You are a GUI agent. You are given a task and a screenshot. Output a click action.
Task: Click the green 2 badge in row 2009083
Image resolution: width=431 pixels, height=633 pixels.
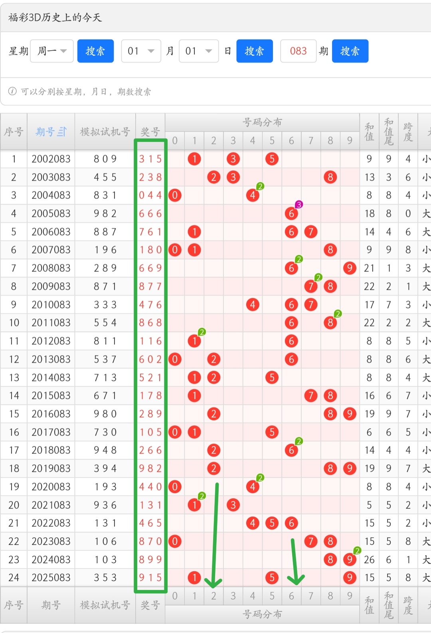pos(318,277)
